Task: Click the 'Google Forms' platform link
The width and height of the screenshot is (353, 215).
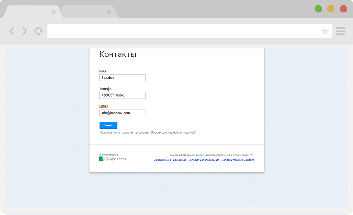Action: (x=115, y=159)
